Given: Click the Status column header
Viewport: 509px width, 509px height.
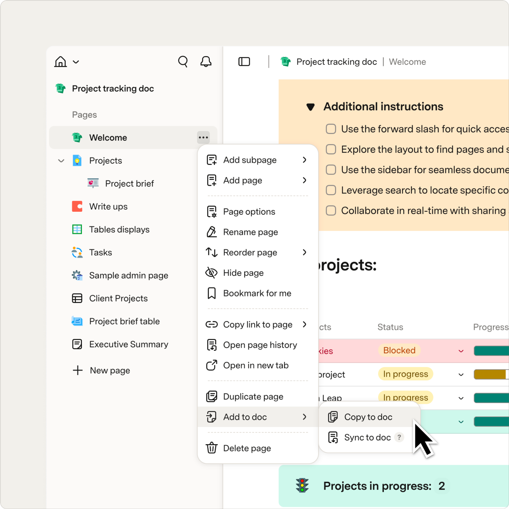Looking at the screenshot, I should (390, 327).
